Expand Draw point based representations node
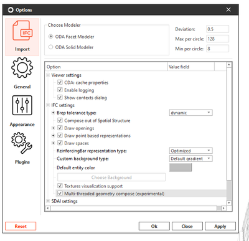This screenshot has height=241, width=249. click(54, 136)
